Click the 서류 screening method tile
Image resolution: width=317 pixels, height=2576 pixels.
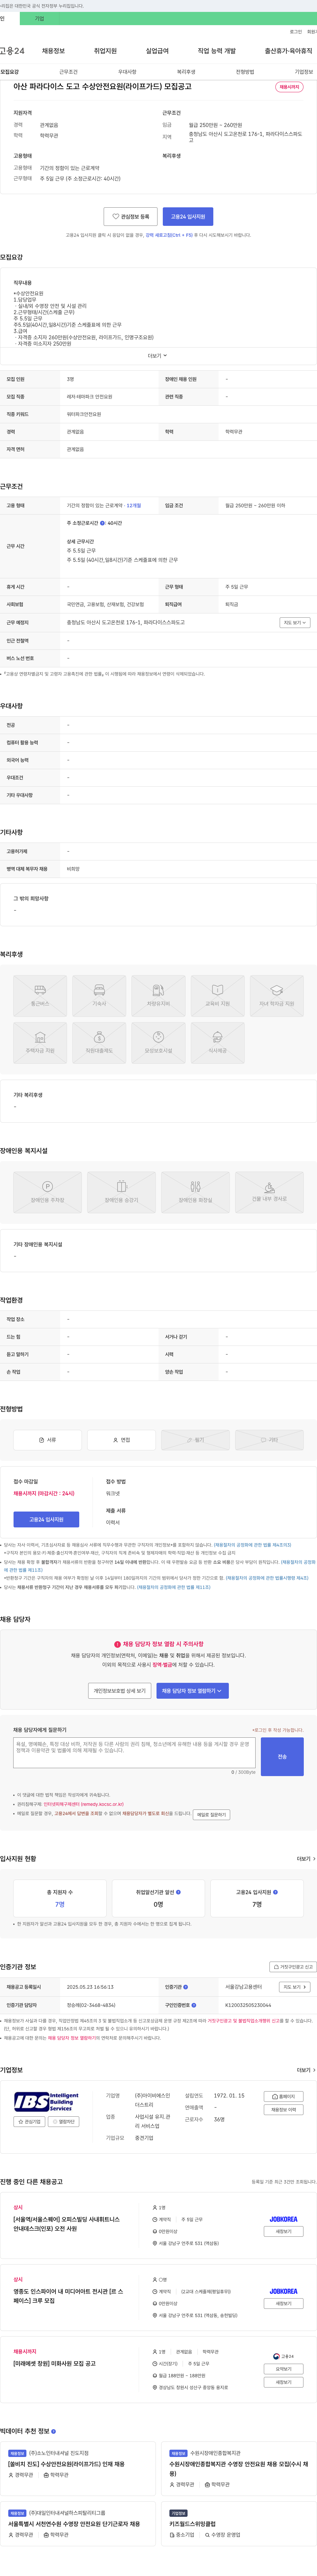coord(47,1440)
